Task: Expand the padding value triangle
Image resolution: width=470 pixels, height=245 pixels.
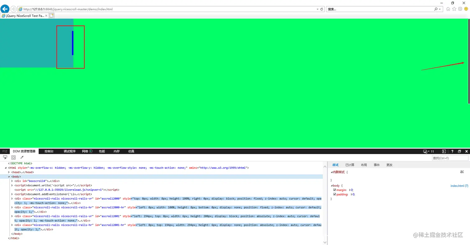Action: click(x=352, y=194)
